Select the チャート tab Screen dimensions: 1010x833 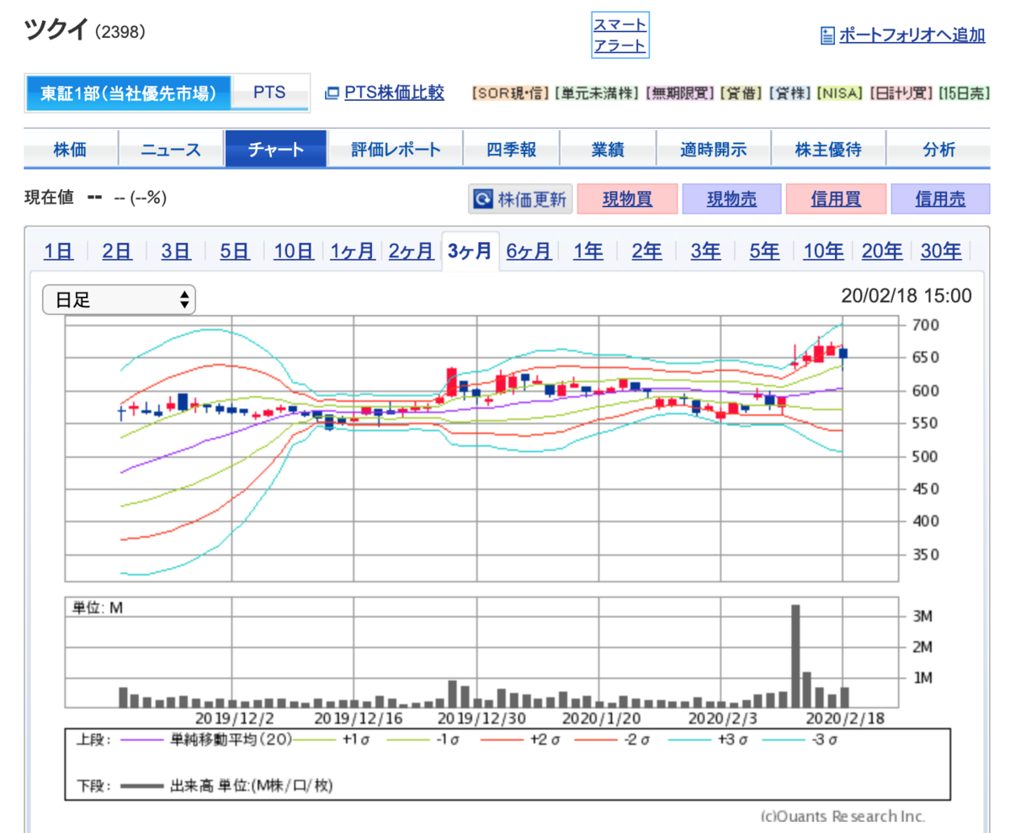pos(276,150)
